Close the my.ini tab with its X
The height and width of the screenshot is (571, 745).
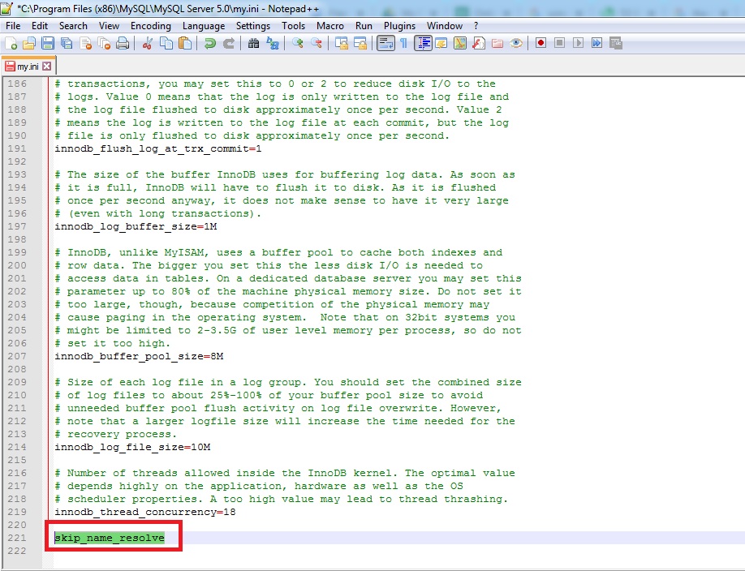click(x=46, y=66)
